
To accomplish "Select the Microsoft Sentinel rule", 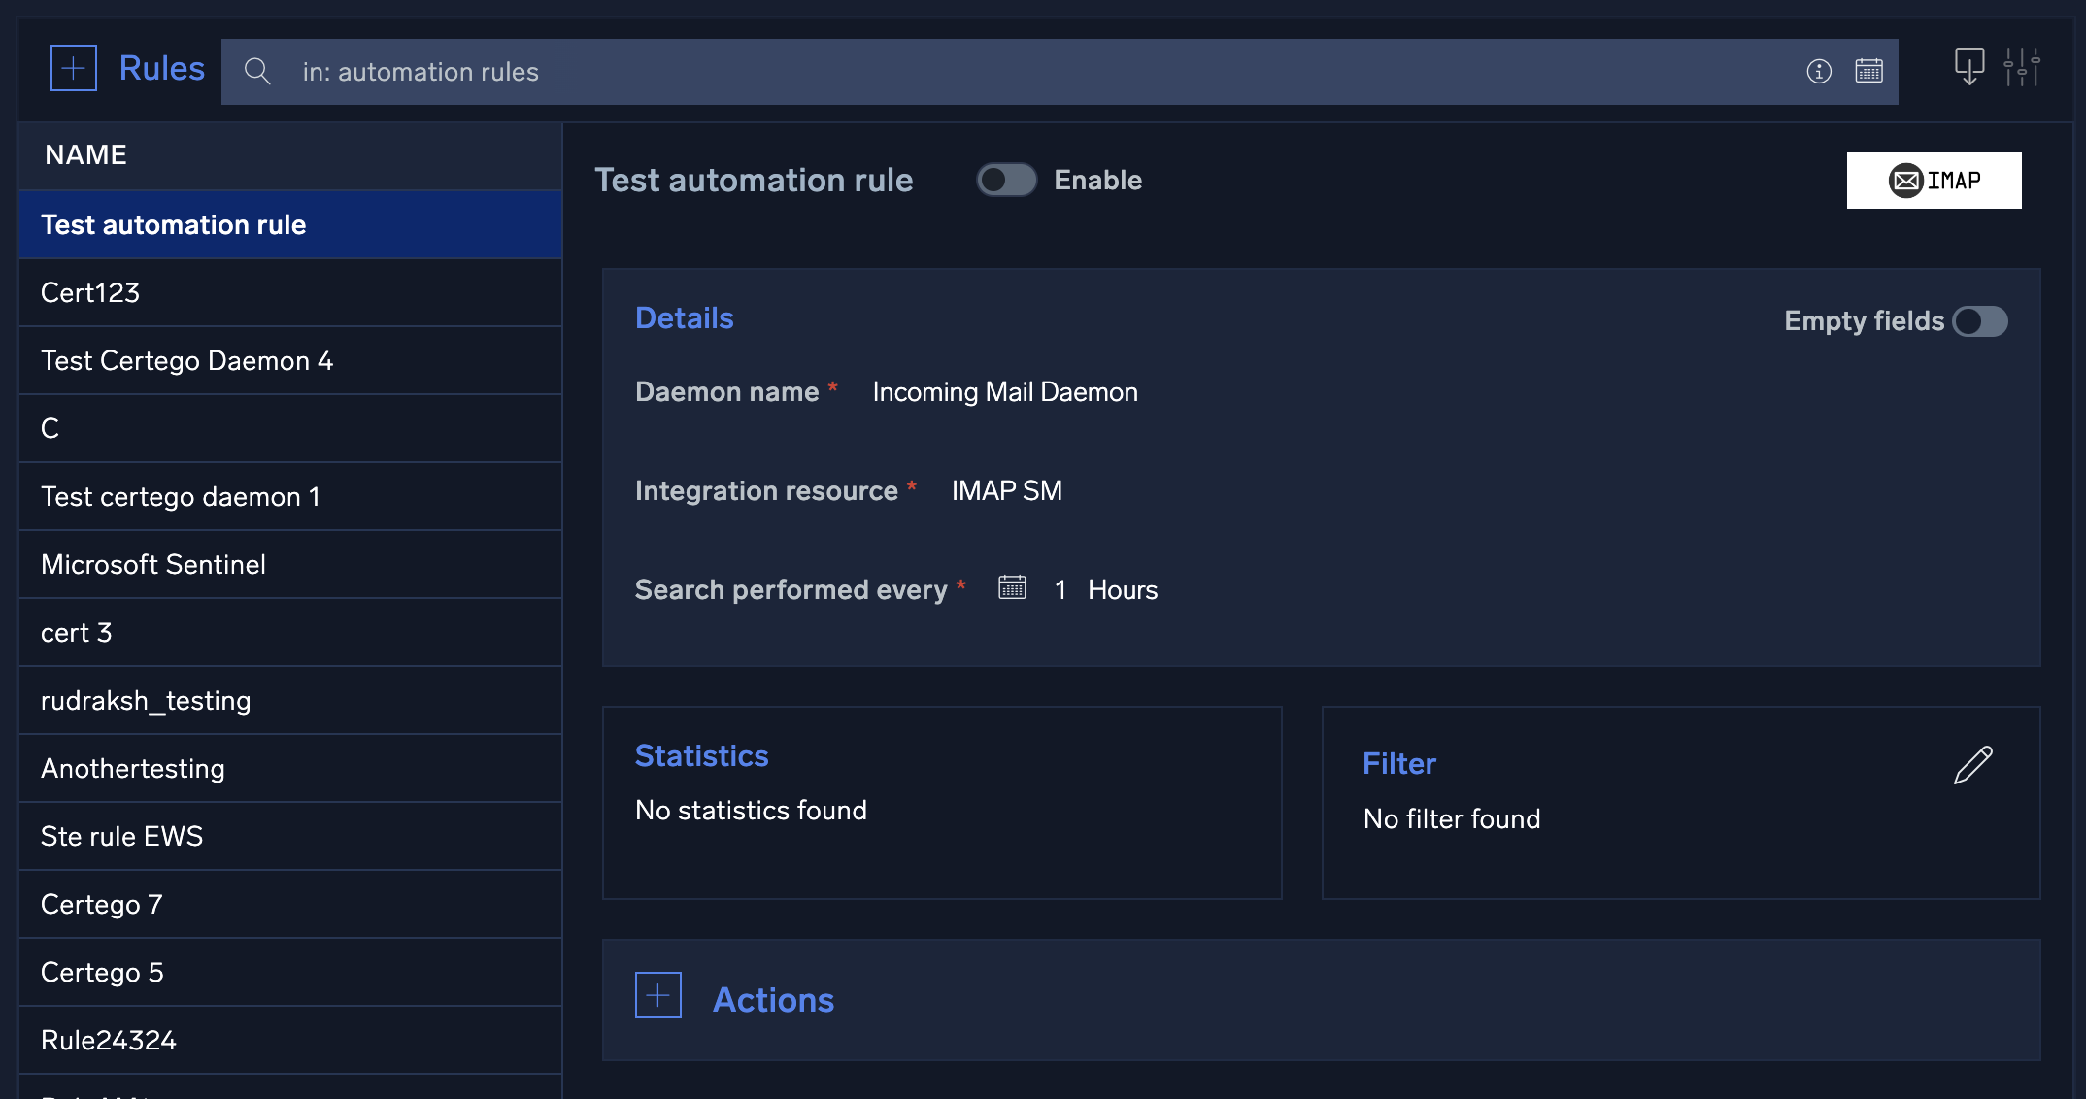I will pyautogui.click(x=290, y=564).
